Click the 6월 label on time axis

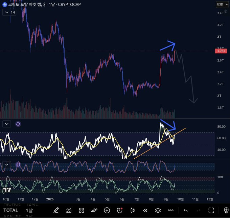tap(122, 199)
